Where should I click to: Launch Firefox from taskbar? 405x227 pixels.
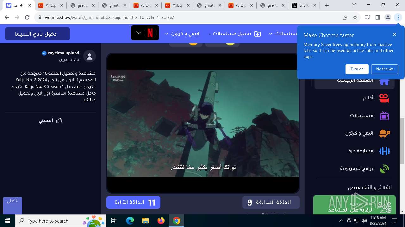tap(161, 221)
